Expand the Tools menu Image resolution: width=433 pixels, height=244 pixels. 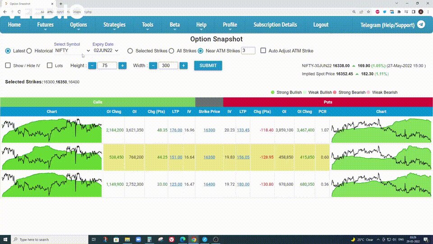(147, 24)
